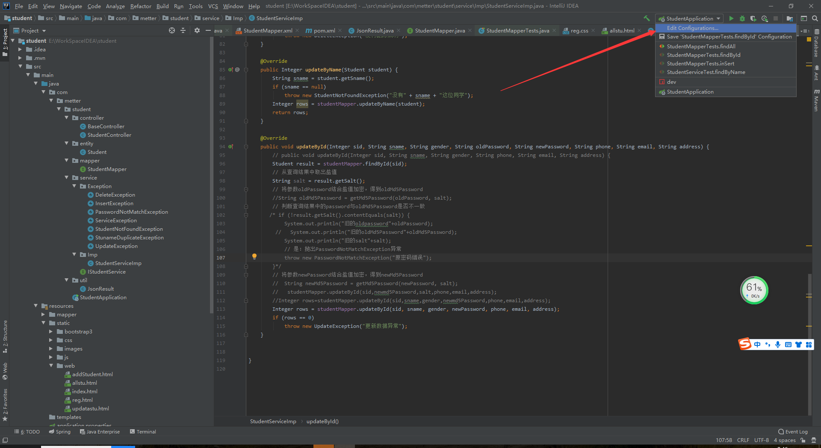Collapse the Exception package
Image resolution: width=821 pixels, height=448 pixels.
click(74, 186)
